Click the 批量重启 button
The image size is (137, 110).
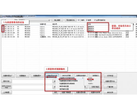[23, 76]
